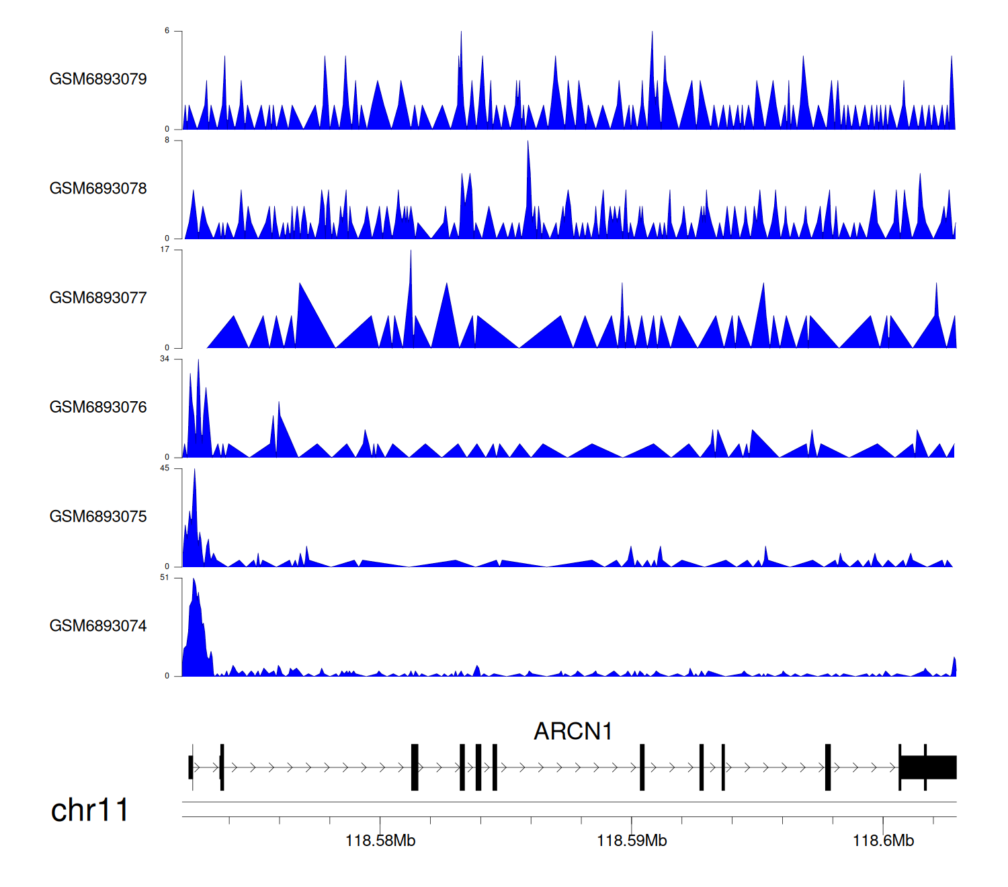Click the ARCN1 gene name

pos(573,731)
